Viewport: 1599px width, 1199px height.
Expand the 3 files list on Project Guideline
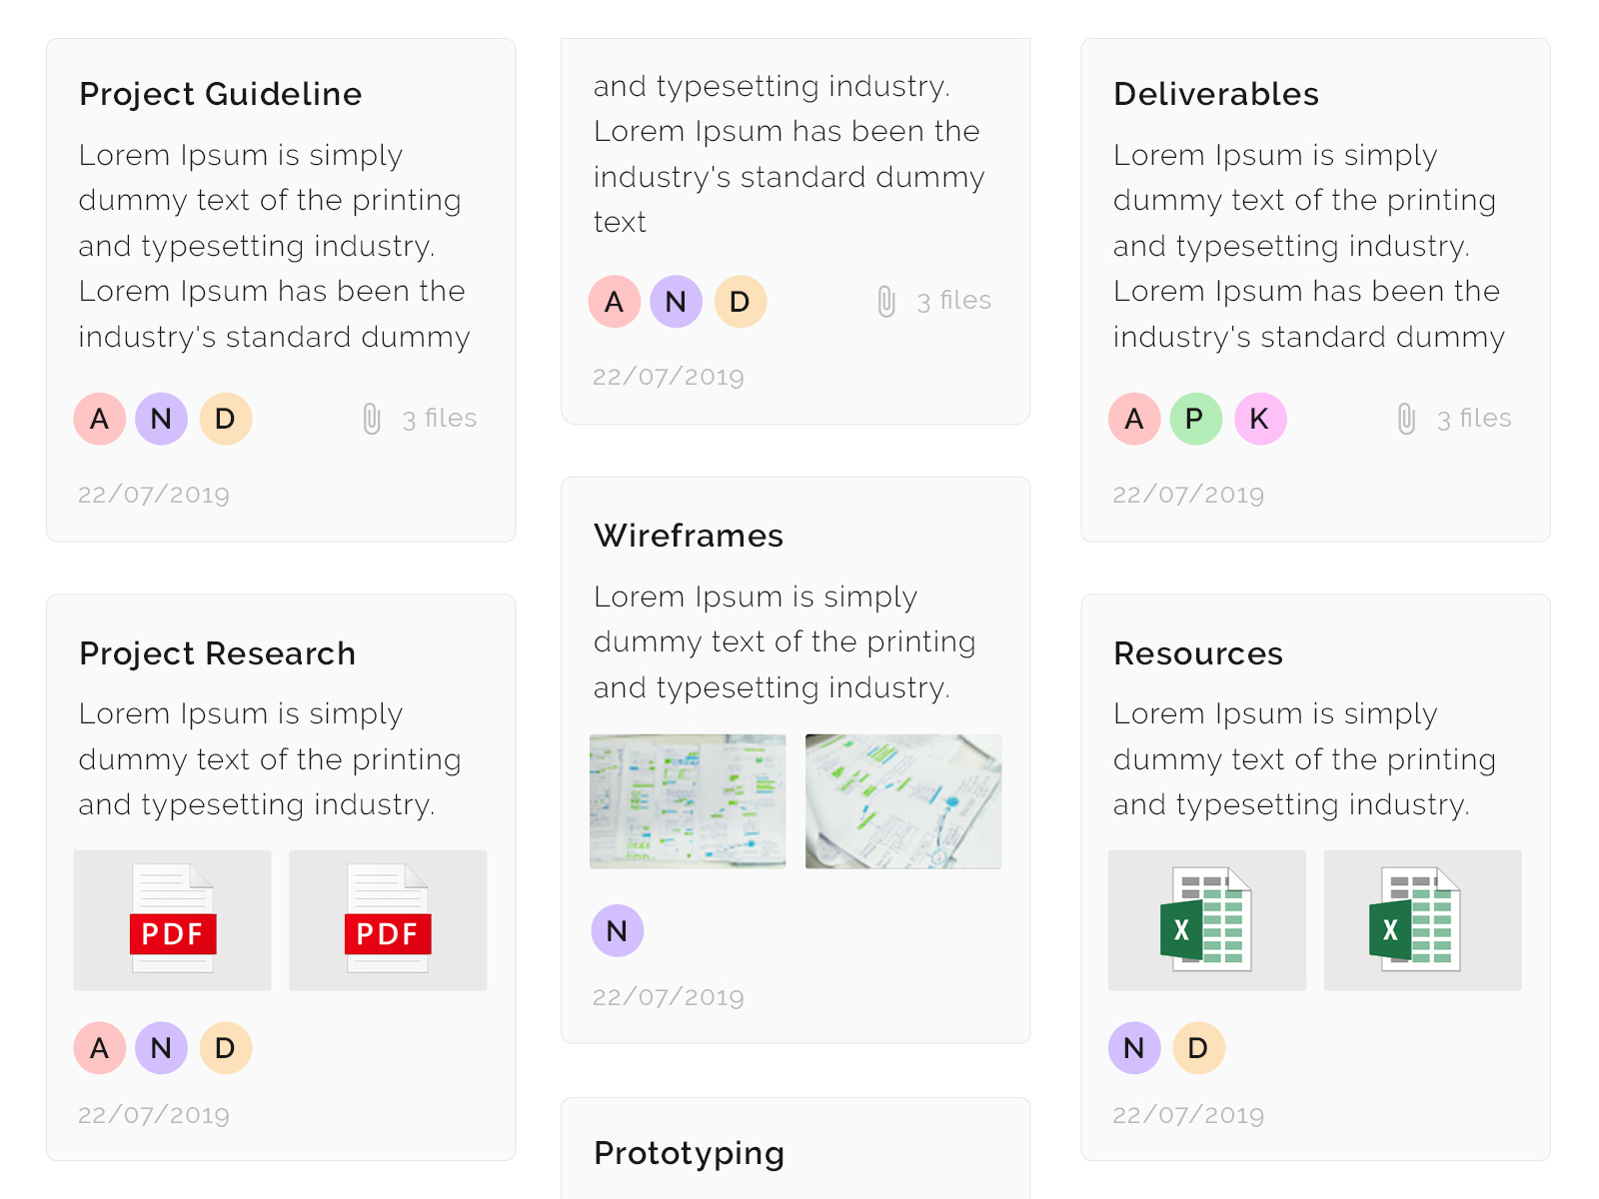coord(439,419)
